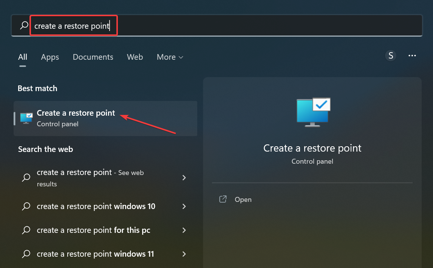
Task: Expand the chevron for 'windows 11' suggestion
Action: (x=184, y=254)
